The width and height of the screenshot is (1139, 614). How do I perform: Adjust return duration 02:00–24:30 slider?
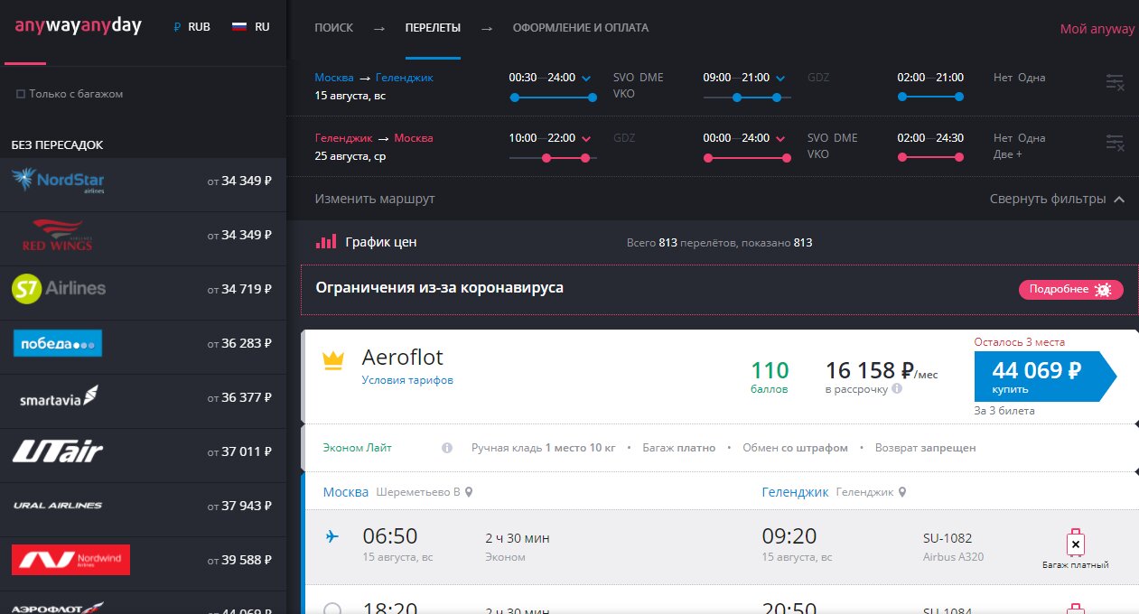[929, 158]
